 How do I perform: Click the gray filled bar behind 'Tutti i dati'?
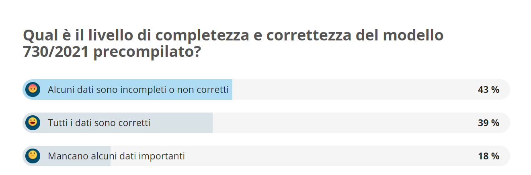tap(117, 123)
